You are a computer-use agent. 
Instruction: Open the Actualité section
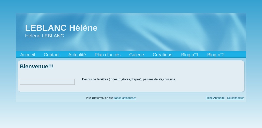pos(77,55)
